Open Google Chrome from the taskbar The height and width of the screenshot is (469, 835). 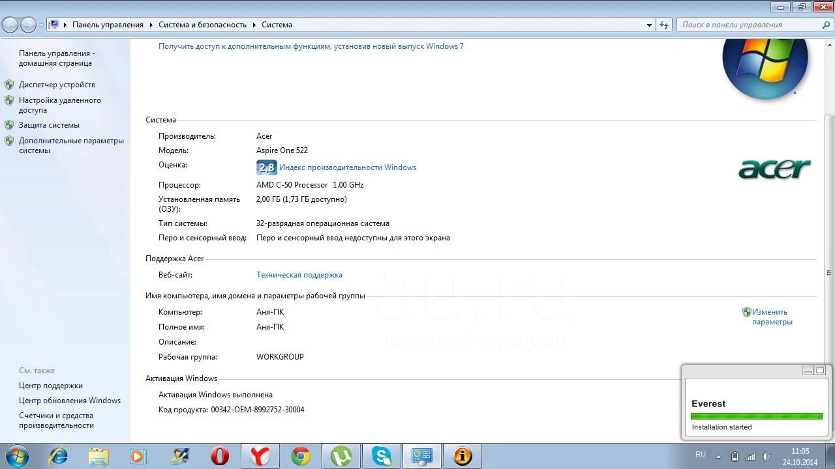pyautogui.click(x=301, y=456)
